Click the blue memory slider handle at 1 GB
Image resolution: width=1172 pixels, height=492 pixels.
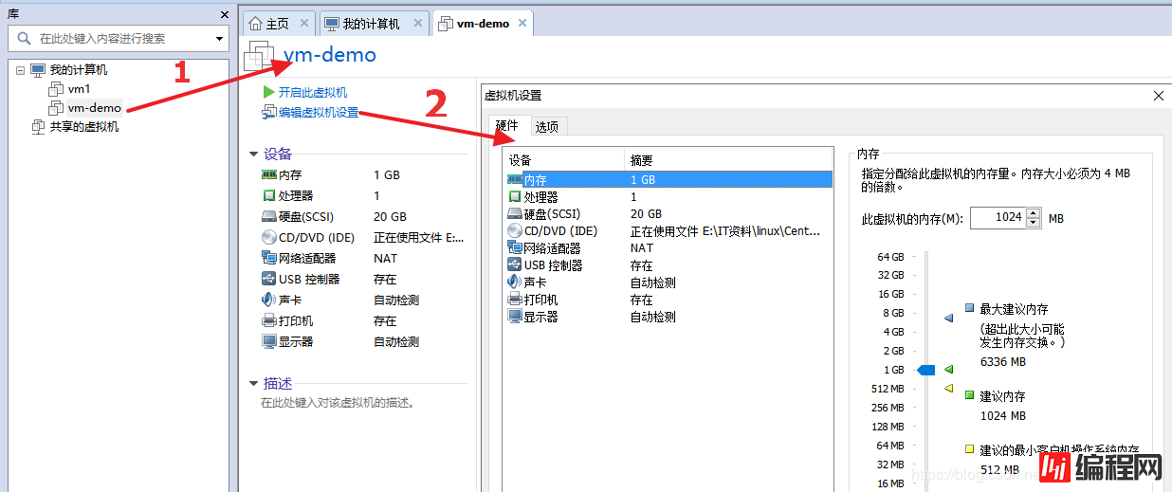tap(925, 370)
